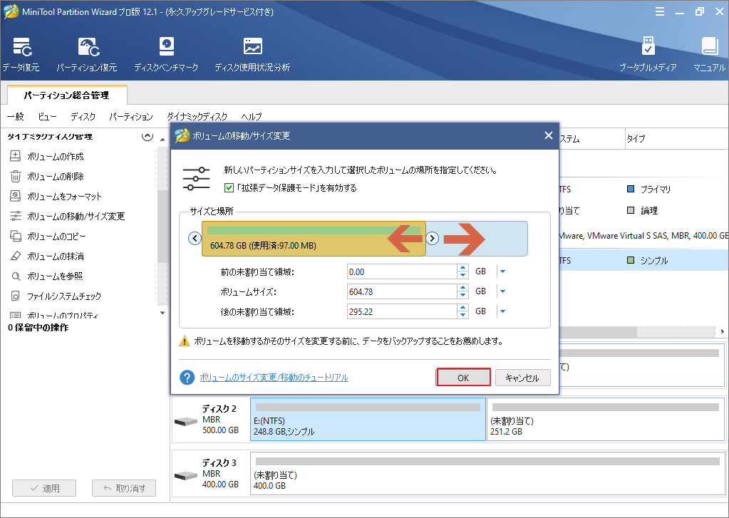Click the OK button
Image resolution: width=729 pixels, height=518 pixels.
[x=463, y=378]
